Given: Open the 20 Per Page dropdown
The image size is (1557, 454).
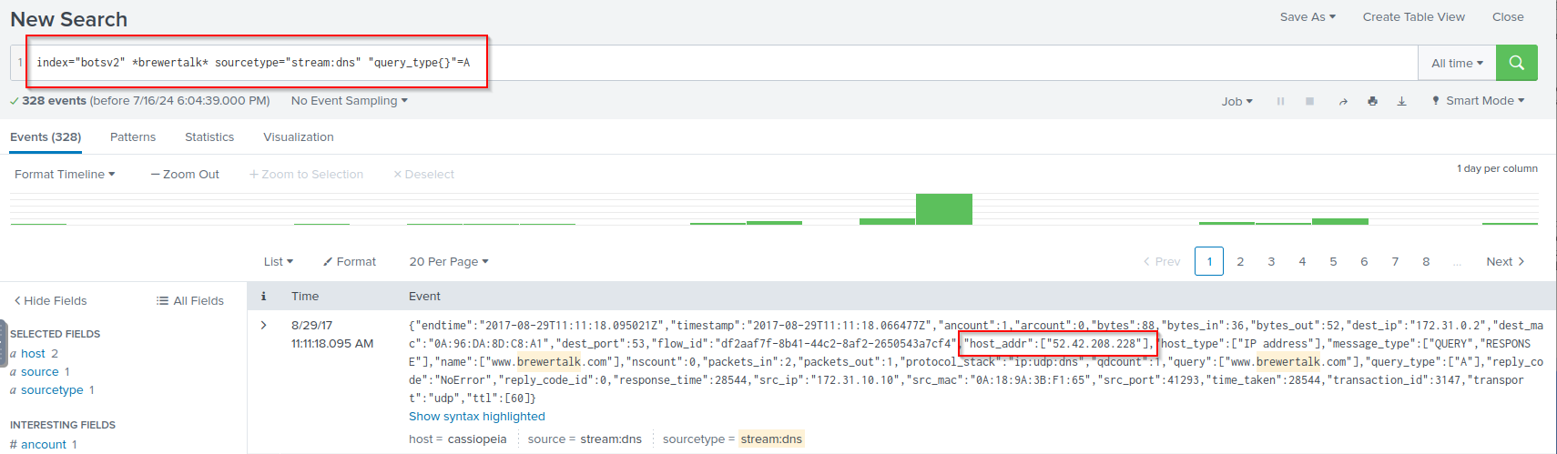Looking at the screenshot, I should tap(449, 262).
